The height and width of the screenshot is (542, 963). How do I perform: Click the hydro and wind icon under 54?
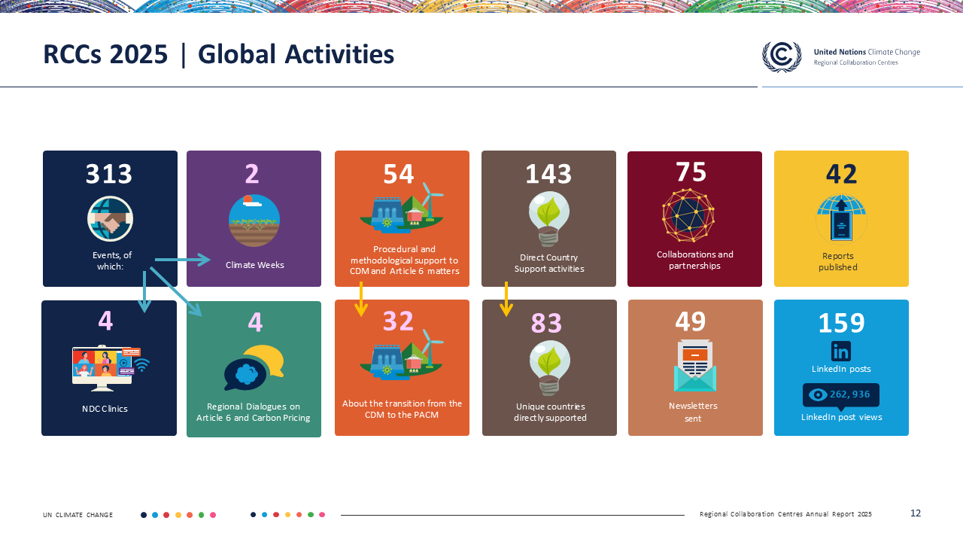(x=401, y=209)
